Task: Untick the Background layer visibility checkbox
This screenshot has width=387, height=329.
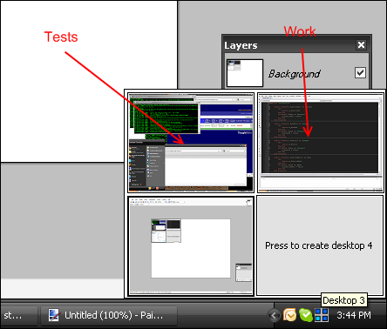Action: coord(360,72)
